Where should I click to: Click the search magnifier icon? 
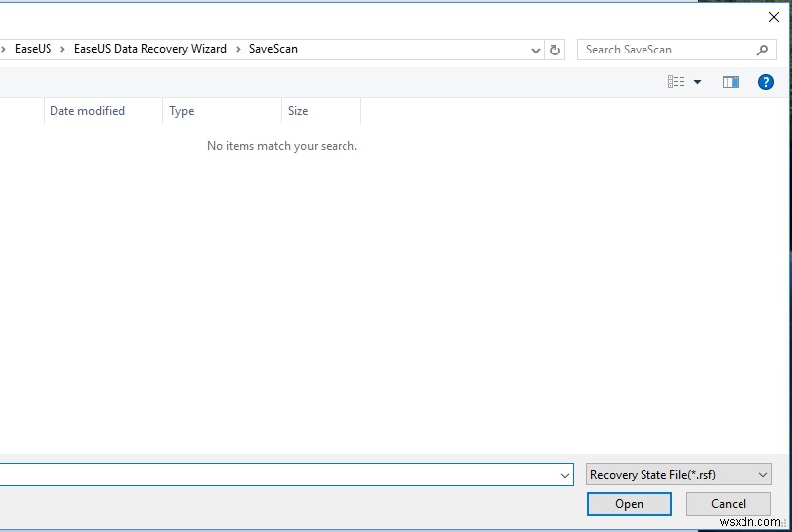coord(762,50)
